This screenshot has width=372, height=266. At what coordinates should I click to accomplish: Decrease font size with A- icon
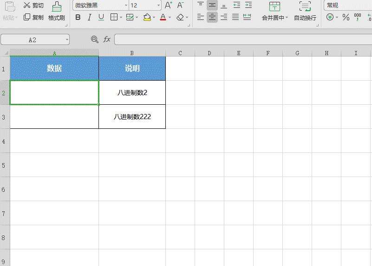tap(180, 5)
